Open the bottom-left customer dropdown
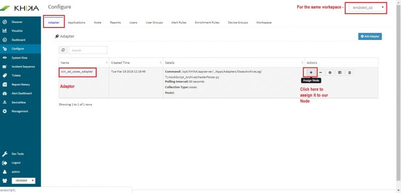The image size is (401, 193). (23, 180)
